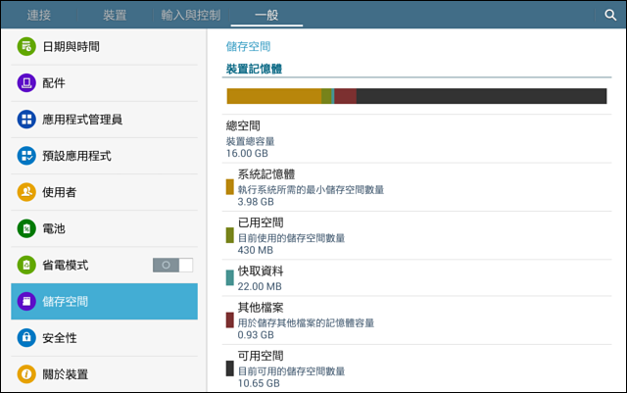Click the 儲存空間 page title
This screenshot has width=627, height=393.
click(x=248, y=46)
